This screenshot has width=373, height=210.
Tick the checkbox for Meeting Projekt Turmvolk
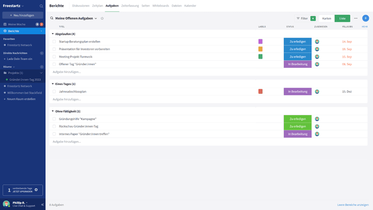pos(54,57)
